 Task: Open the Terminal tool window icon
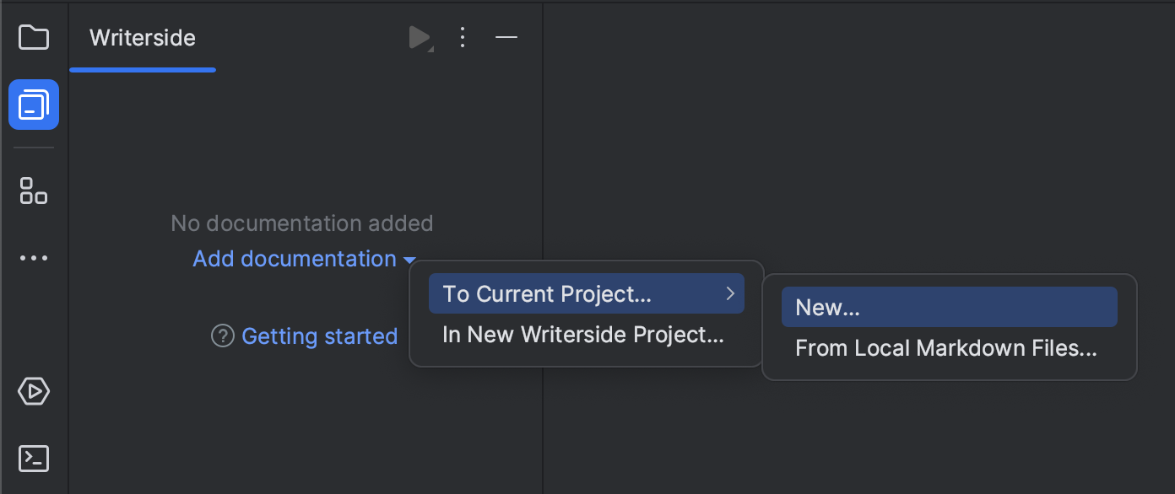pos(34,458)
